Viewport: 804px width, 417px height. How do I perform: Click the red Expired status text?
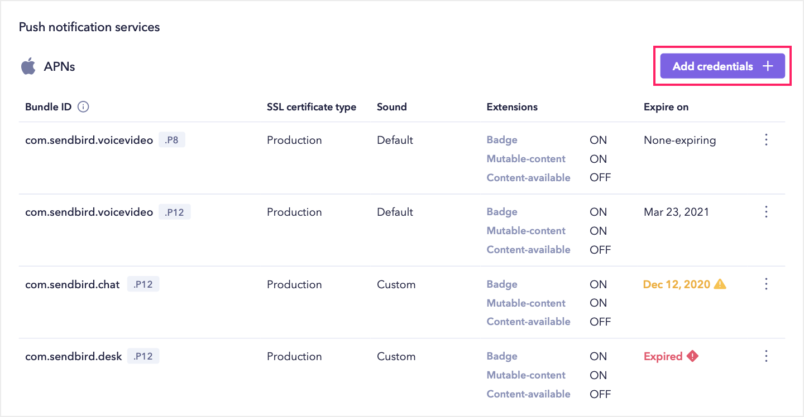point(663,356)
